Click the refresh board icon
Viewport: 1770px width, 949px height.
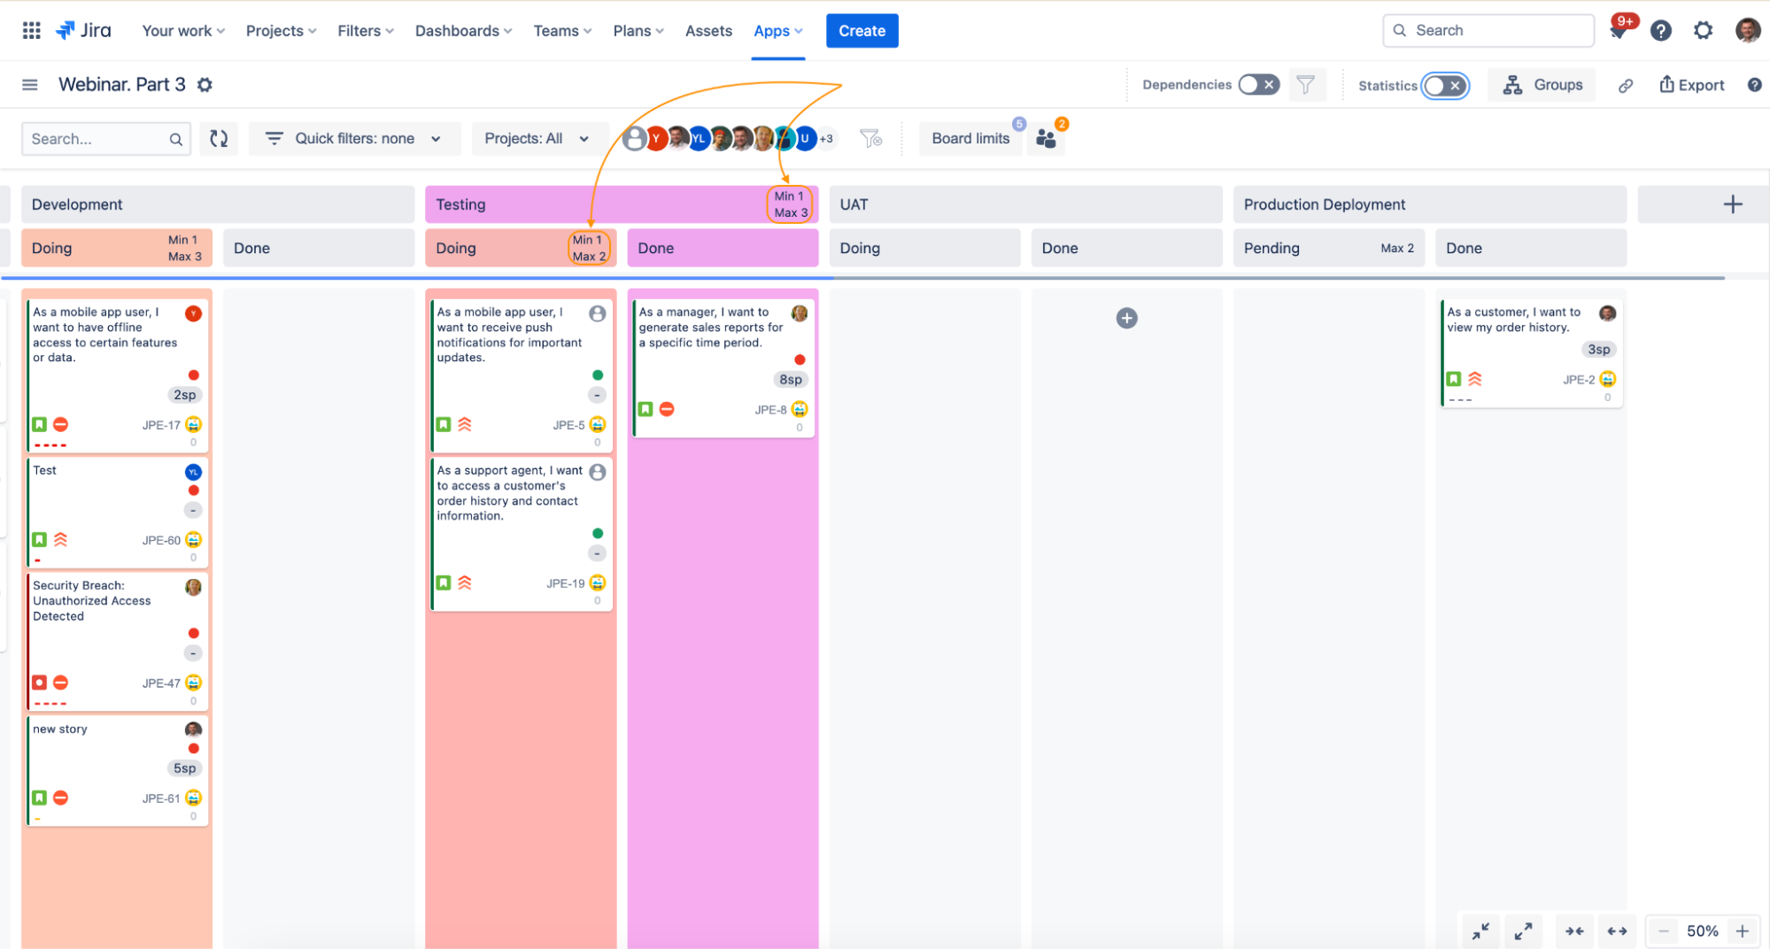click(x=219, y=139)
